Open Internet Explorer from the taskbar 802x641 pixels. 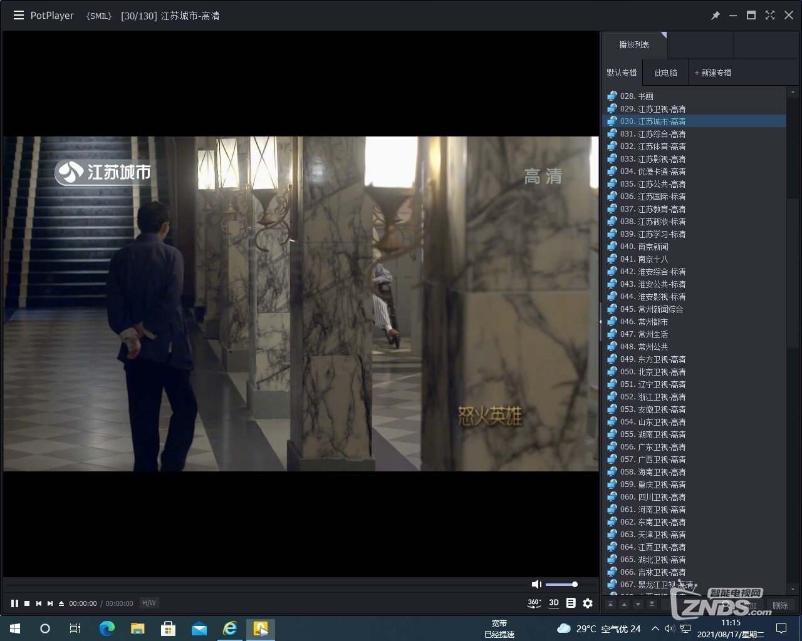(230, 628)
